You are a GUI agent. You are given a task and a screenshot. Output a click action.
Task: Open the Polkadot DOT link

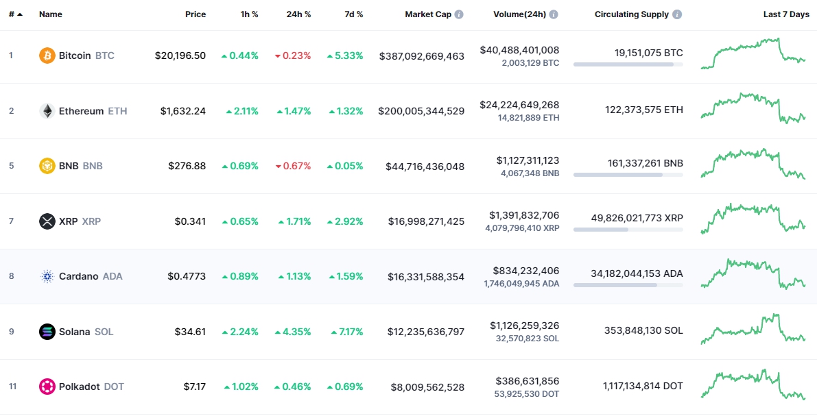click(91, 387)
